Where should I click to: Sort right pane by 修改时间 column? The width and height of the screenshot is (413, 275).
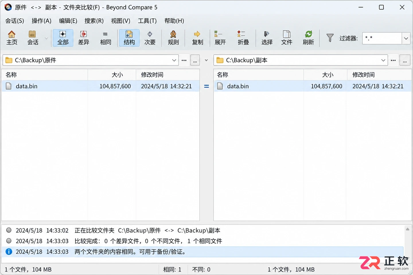(x=379, y=75)
